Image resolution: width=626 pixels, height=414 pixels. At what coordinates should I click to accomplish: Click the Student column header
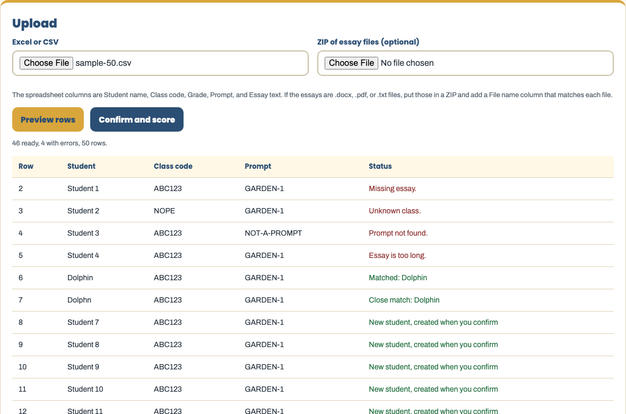pos(82,166)
